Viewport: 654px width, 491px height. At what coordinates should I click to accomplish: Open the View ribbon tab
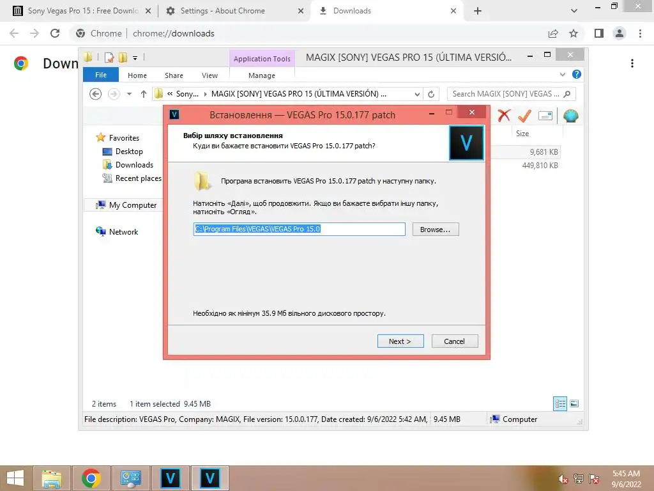coord(209,75)
